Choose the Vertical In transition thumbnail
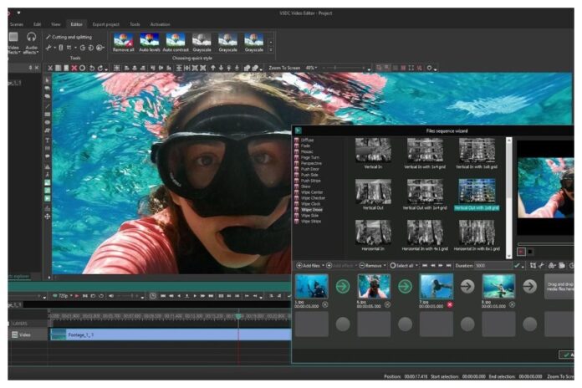Viewport: 582px width, 388px height. click(373, 153)
